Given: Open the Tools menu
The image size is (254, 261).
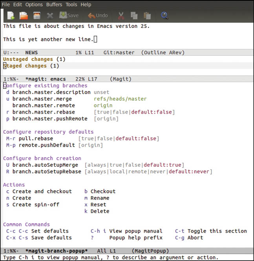Looking at the screenshot, I should tap(71, 5).
